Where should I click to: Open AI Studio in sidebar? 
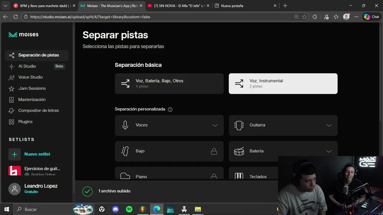click(x=27, y=66)
